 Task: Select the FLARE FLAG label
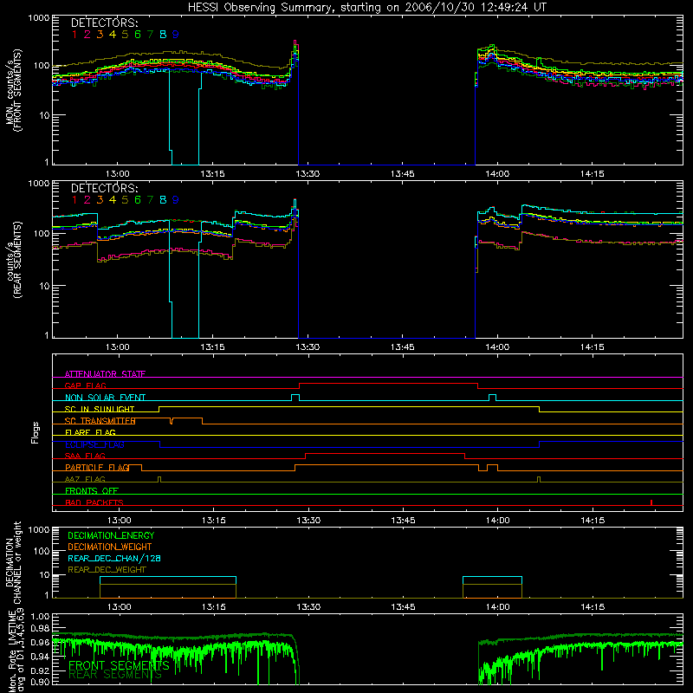(90, 432)
